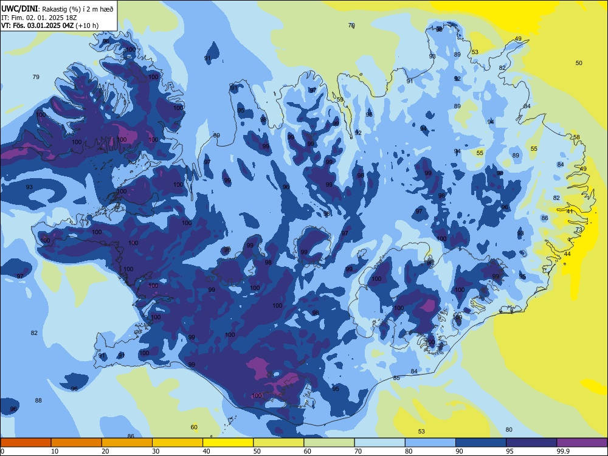The width and height of the screenshot is (608, 456).
Task: Click the '(+10 h)' forecast offset text
Action: click(x=87, y=26)
